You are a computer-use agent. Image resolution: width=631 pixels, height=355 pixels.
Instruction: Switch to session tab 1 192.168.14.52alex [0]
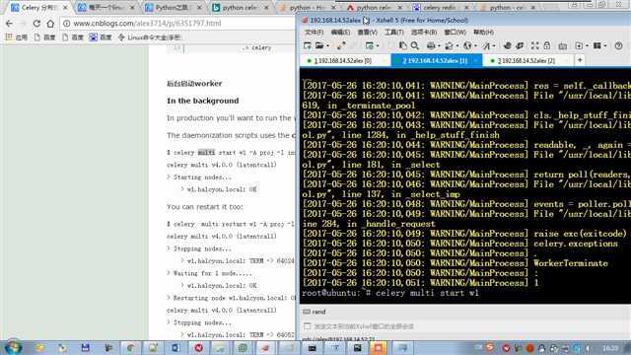[x=343, y=61]
